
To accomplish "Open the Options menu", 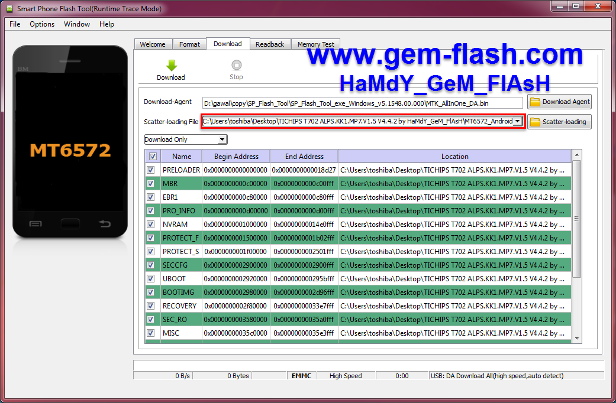I will coord(42,24).
